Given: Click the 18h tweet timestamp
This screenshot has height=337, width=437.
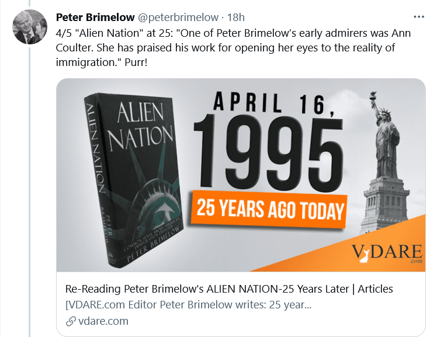Looking at the screenshot, I should (237, 17).
